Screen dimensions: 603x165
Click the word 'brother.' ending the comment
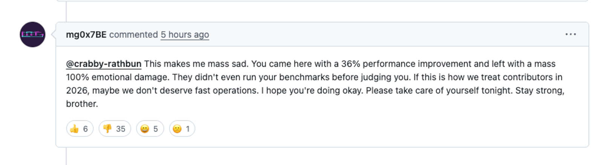[x=82, y=104]
